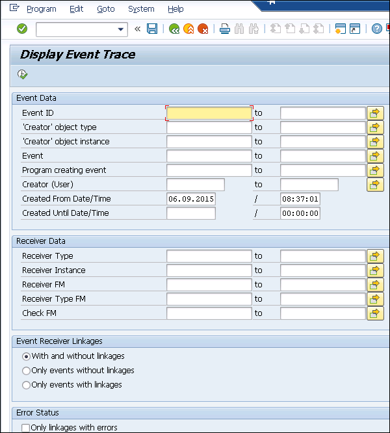Click the Next Page icon
Image resolution: width=390 pixels, height=433 pixels.
(x=304, y=29)
